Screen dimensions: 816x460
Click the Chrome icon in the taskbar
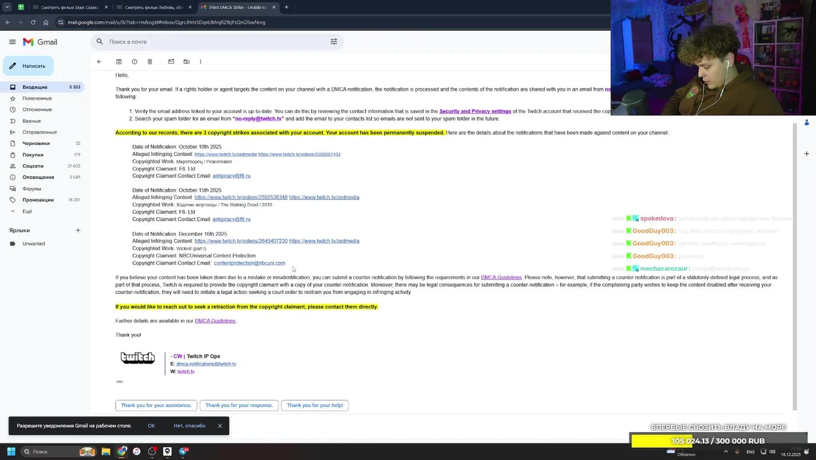(121, 451)
